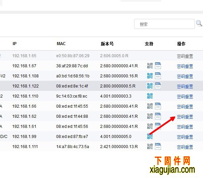This screenshot has height=178, width=203.
Task: Click version 2.421.0000000.13.R
Action: pos(119,147)
